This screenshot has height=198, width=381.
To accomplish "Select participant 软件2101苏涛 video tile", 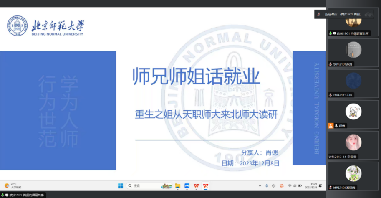I will tap(353, 52).
